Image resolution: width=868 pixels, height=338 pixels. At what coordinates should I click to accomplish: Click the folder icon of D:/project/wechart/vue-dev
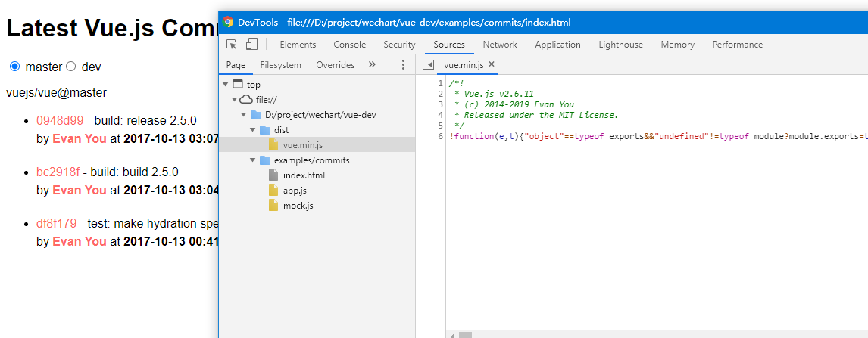pyautogui.click(x=256, y=115)
